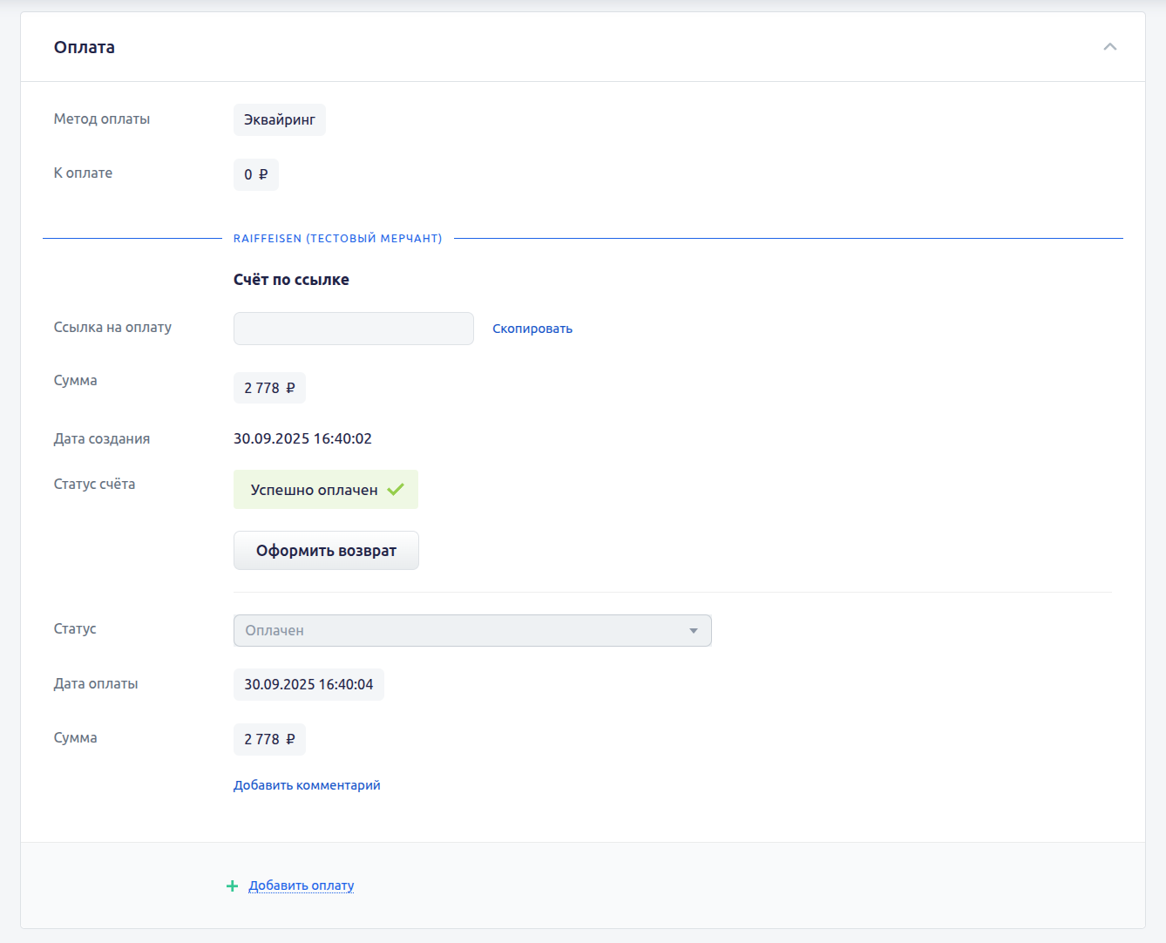Collapse the Оплата section using the chevron

tap(1109, 47)
